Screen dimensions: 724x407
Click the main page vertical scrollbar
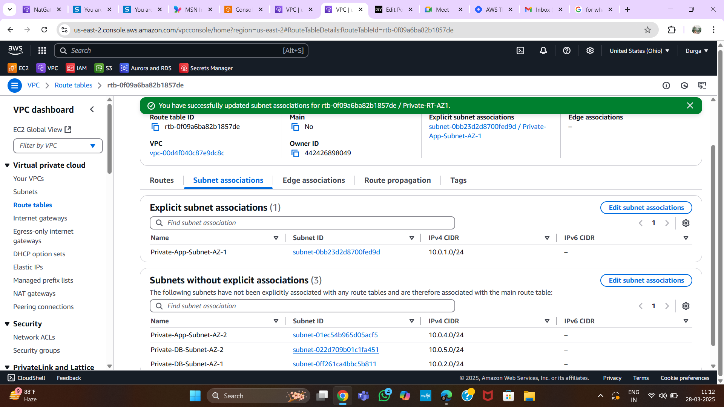coord(713,245)
